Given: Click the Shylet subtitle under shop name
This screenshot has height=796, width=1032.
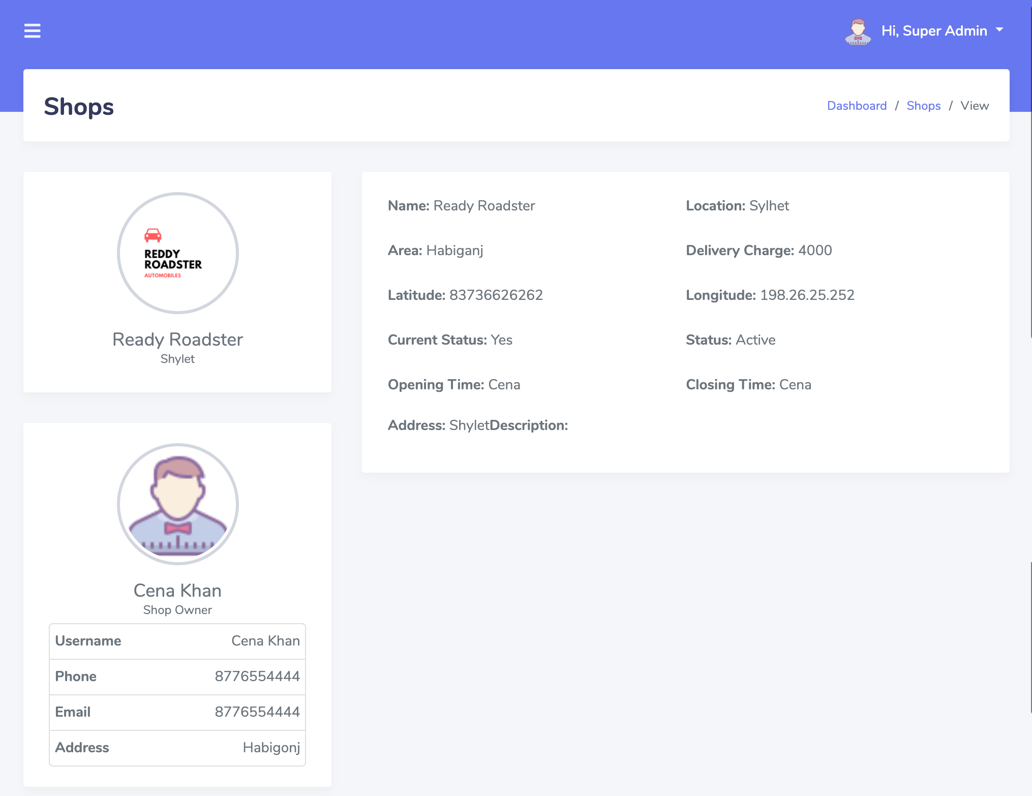Looking at the screenshot, I should pyautogui.click(x=177, y=359).
